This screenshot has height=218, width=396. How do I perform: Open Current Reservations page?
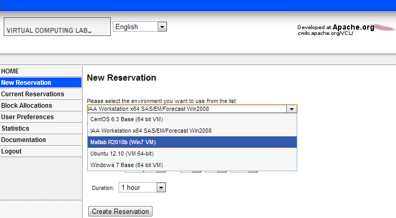click(x=41, y=94)
